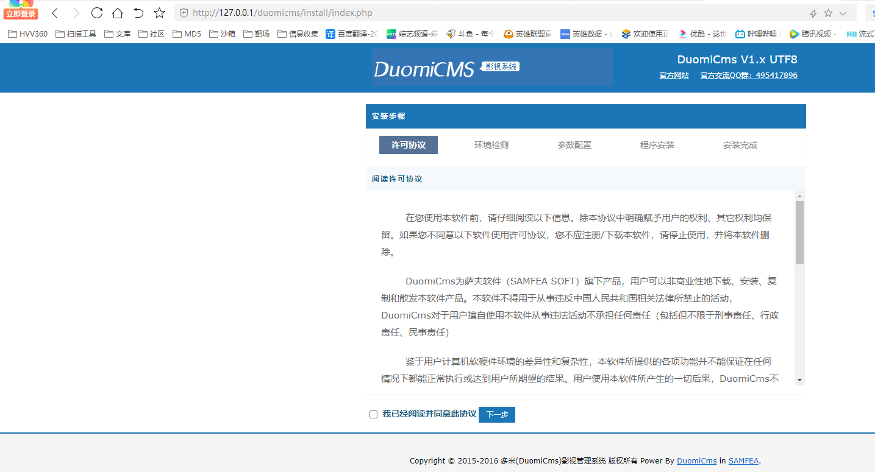Open the 斗鱼 bookmark
This screenshot has height=472, width=875.
[470, 34]
